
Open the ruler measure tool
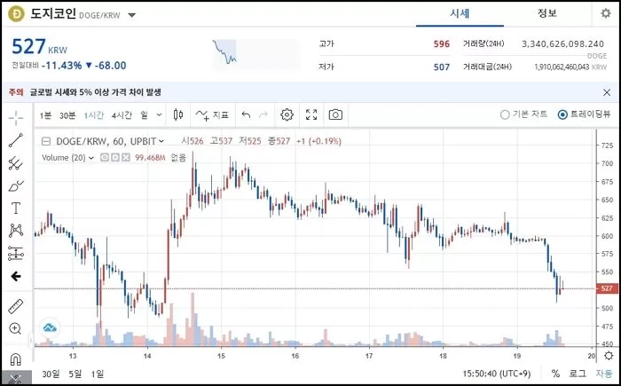(15, 305)
